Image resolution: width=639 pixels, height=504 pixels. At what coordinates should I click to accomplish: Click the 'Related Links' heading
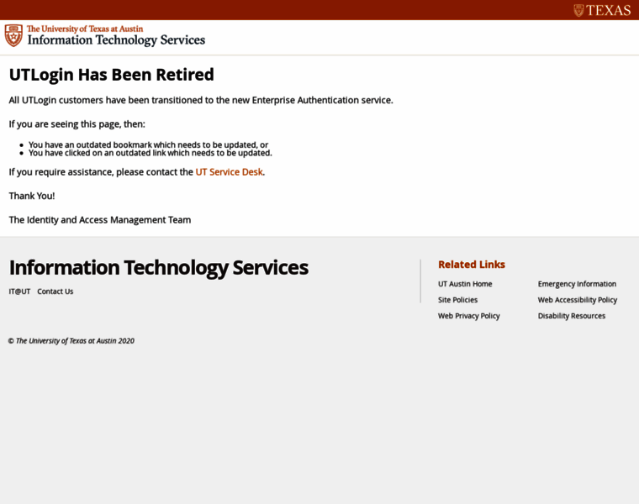pyautogui.click(x=472, y=265)
